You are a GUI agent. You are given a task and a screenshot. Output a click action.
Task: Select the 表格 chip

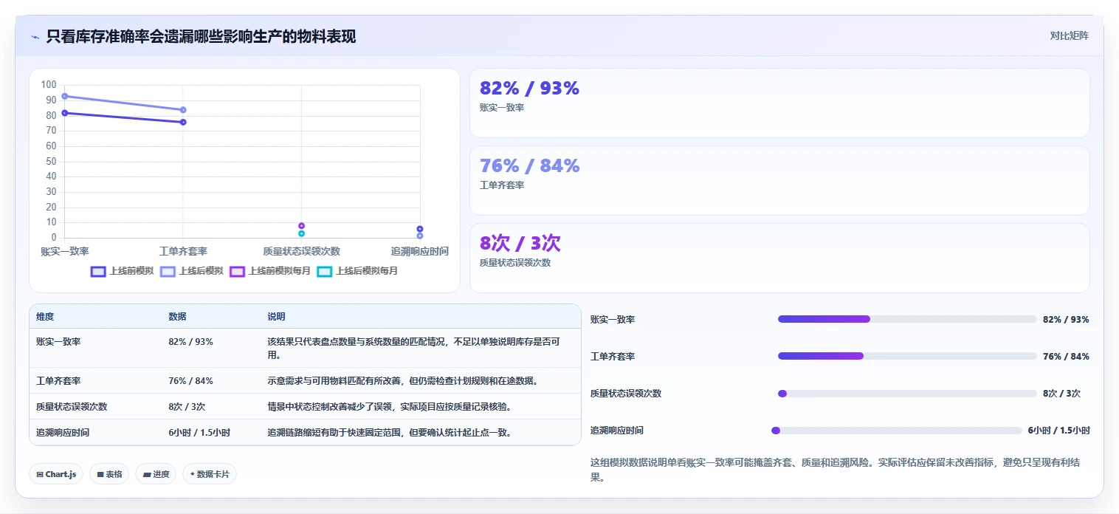[x=109, y=474]
